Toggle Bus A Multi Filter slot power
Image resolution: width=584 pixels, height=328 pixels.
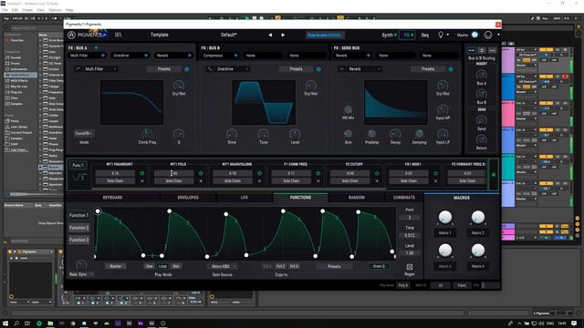[103, 56]
